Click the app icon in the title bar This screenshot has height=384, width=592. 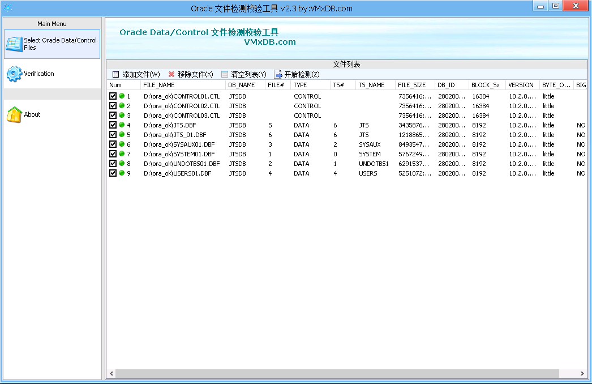tap(7, 7)
